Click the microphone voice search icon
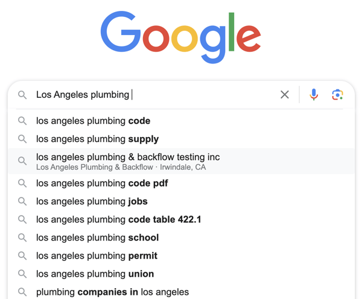 [314, 95]
